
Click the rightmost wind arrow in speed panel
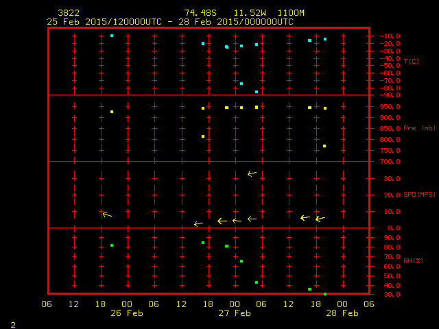coord(320,219)
